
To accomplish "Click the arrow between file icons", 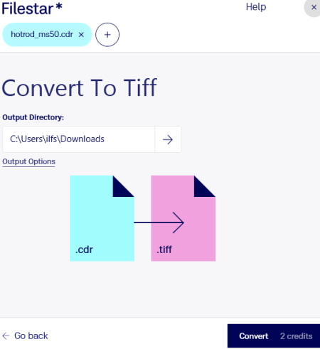I will point(159,222).
